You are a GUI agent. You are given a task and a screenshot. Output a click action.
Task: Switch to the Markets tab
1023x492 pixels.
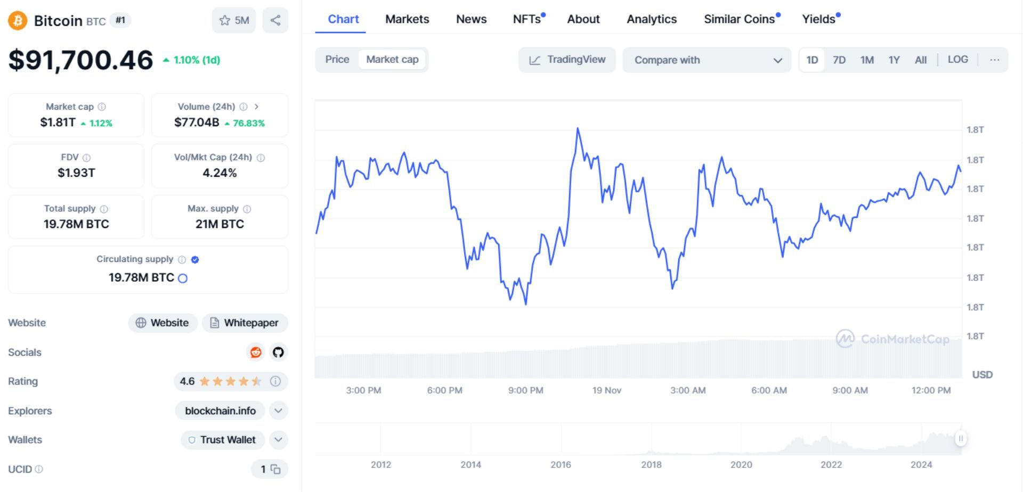(x=407, y=19)
